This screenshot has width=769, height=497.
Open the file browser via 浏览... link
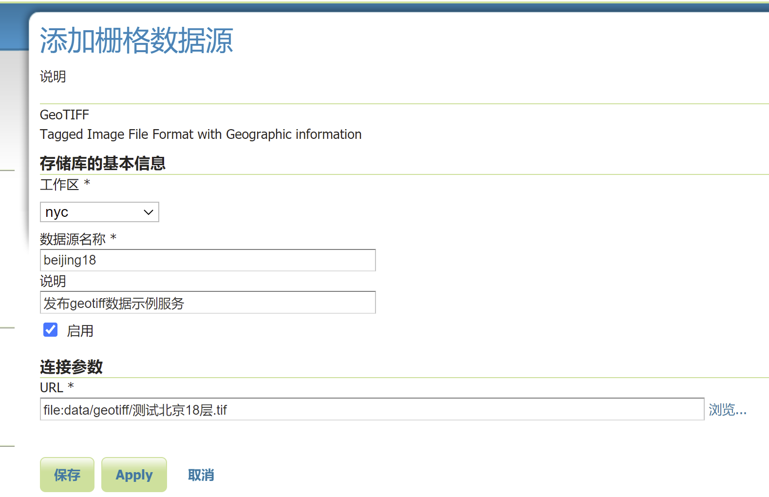(x=727, y=410)
